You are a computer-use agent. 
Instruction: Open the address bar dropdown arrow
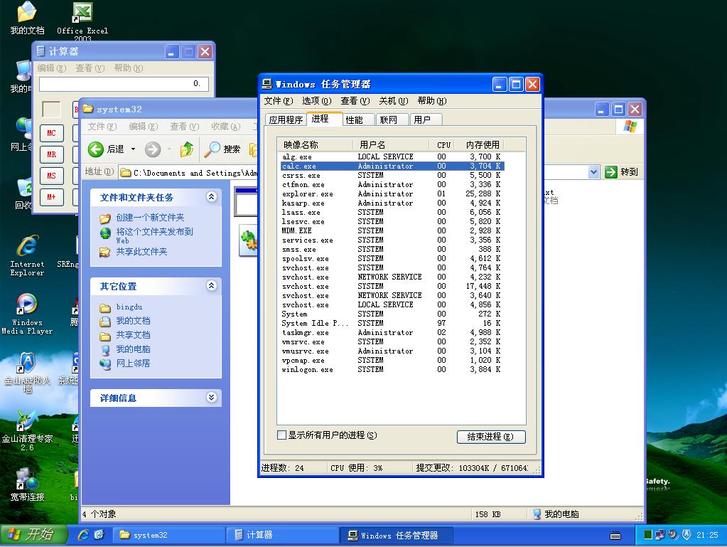pos(593,172)
